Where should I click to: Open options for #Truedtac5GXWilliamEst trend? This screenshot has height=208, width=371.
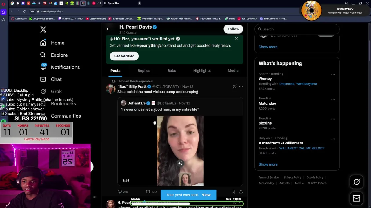pos(333,139)
